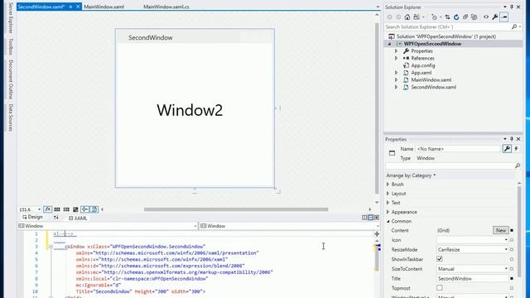Click Sync with Active Document icon

tap(447, 17)
